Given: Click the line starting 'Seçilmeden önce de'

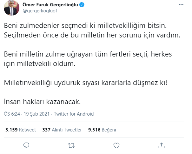Looking at the screenshot, I should pyautogui.click(x=92, y=35).
